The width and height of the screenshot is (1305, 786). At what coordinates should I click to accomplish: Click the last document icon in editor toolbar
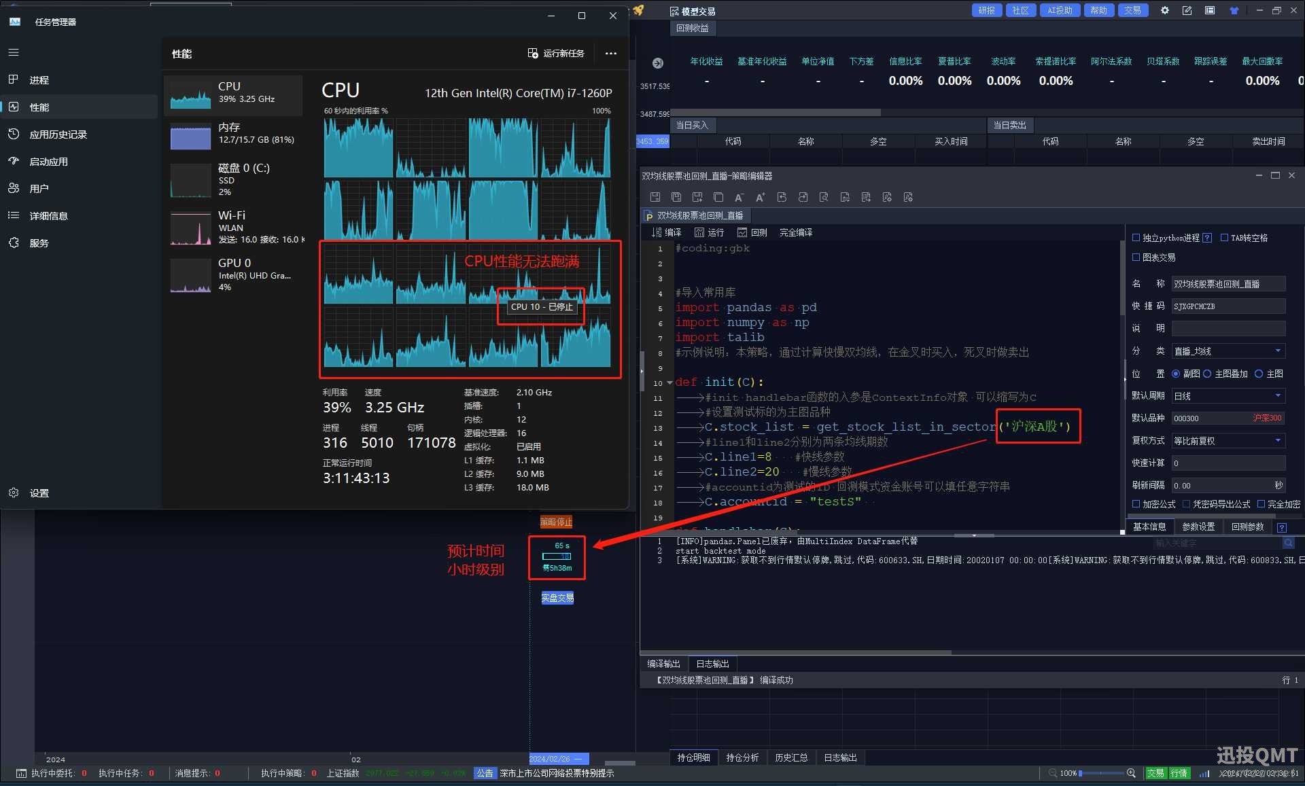(x=908, y=197)
